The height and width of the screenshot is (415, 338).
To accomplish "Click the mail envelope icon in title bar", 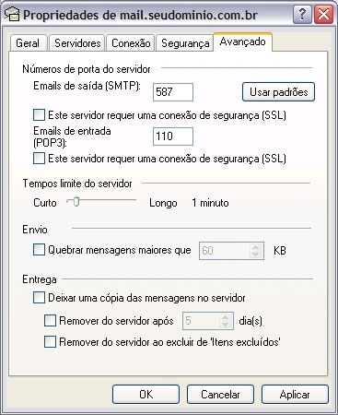I will 13,15.
